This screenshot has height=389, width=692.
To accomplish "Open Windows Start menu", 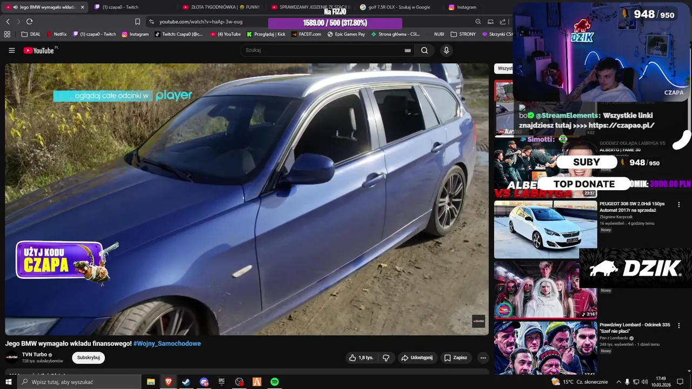I will pyautogui.click(x=8, y=382).
